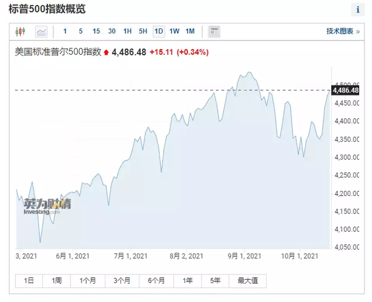Image resolution: width=372 pixels, height=302 pixels.
Task: Click the 4,100.00 price axis label
Action: [346, 230]
